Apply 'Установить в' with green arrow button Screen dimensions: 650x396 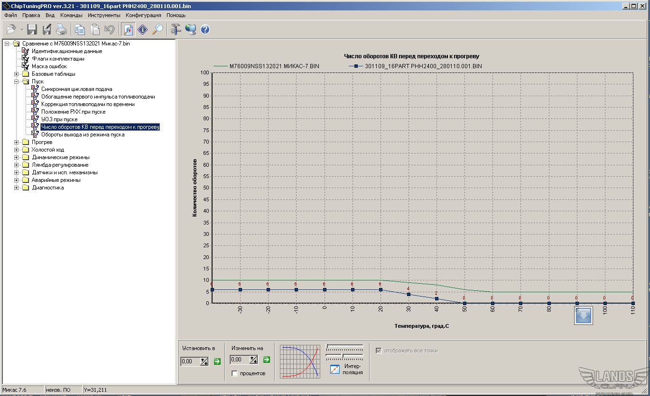tap(217, 361)
